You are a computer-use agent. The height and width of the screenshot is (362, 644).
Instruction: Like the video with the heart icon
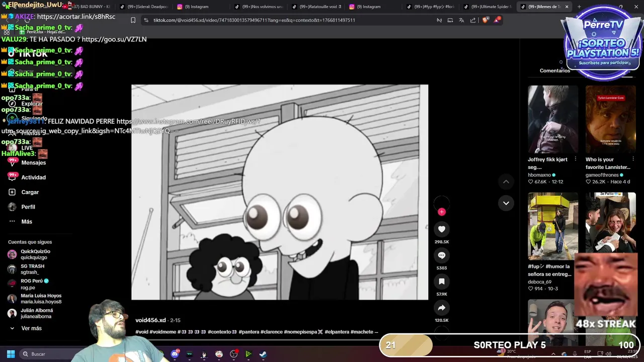click(x=441, y=229)
